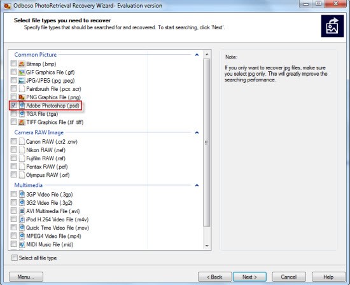Enable the Select all file type checkbox
Viewport: 350px width, 285px height.
pos(15,258)
